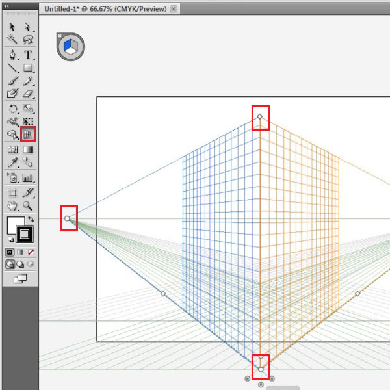Activate right grid plane in widget cube
Screen dimensions: 390x390
pos(74,45)
